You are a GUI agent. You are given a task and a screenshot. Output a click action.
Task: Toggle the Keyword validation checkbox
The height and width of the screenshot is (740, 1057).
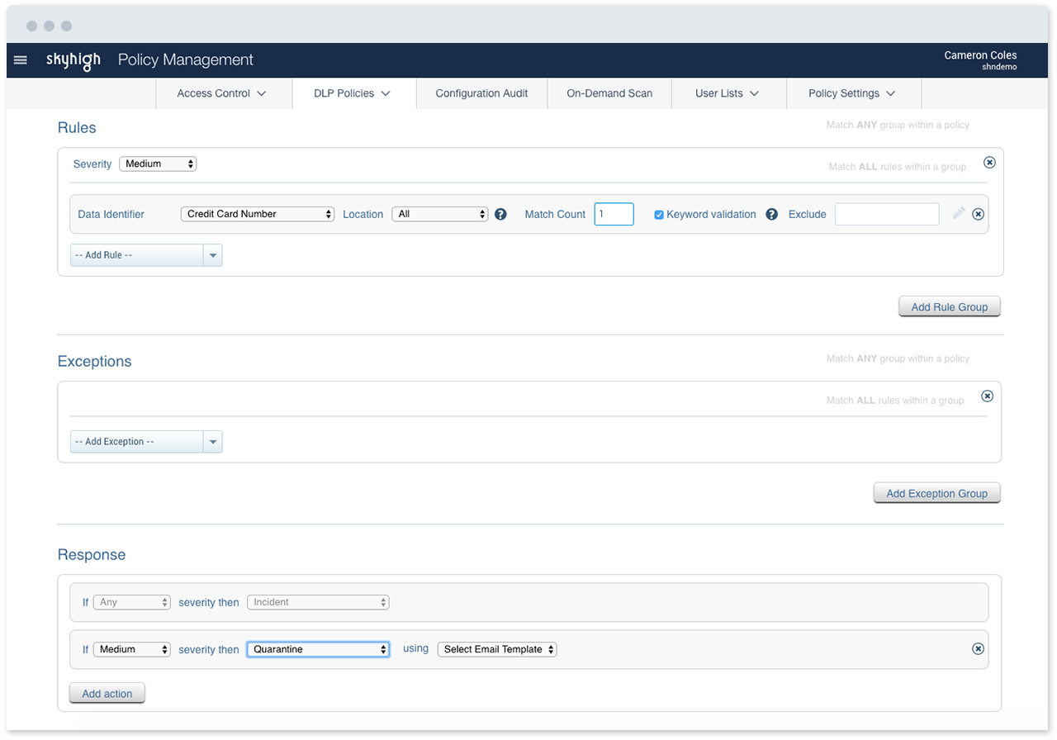click(x=659, y=215)
